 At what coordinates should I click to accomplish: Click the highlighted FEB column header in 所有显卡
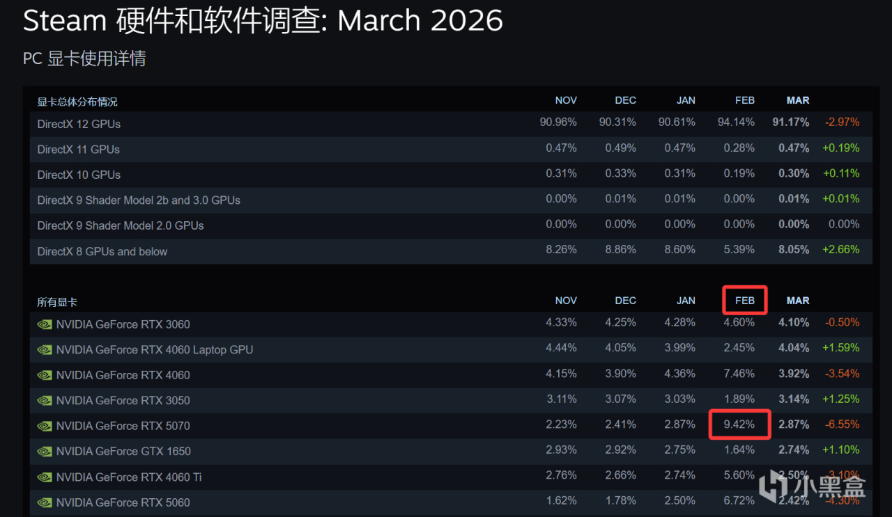[x=744, y=301]
